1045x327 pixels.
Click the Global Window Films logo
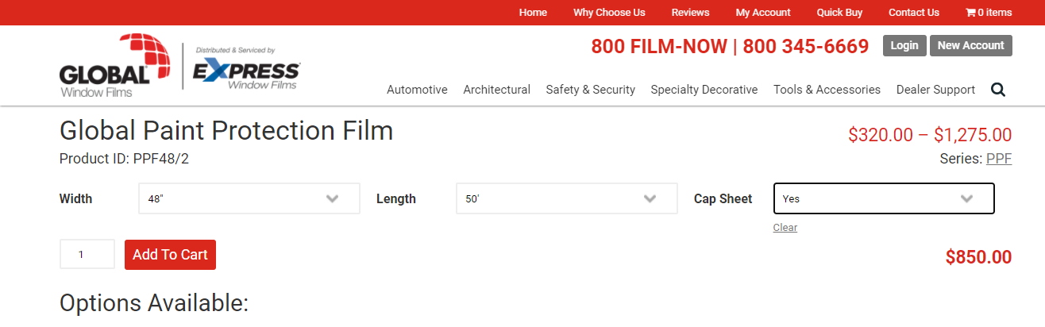(x=114, y=66)
